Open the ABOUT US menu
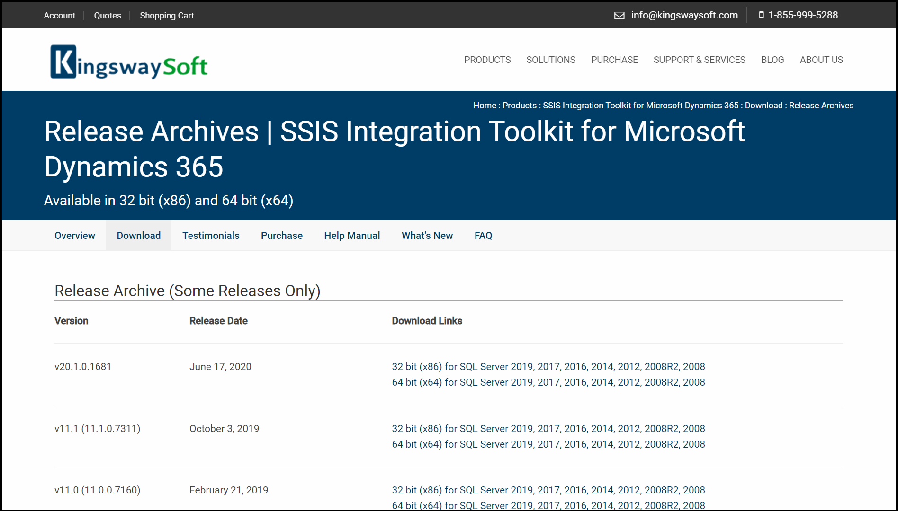Image resolution: width=898 pixels, height=511 pixels. 821,60
